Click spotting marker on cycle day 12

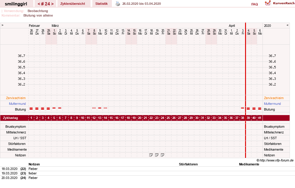click(x=94, y=108)
